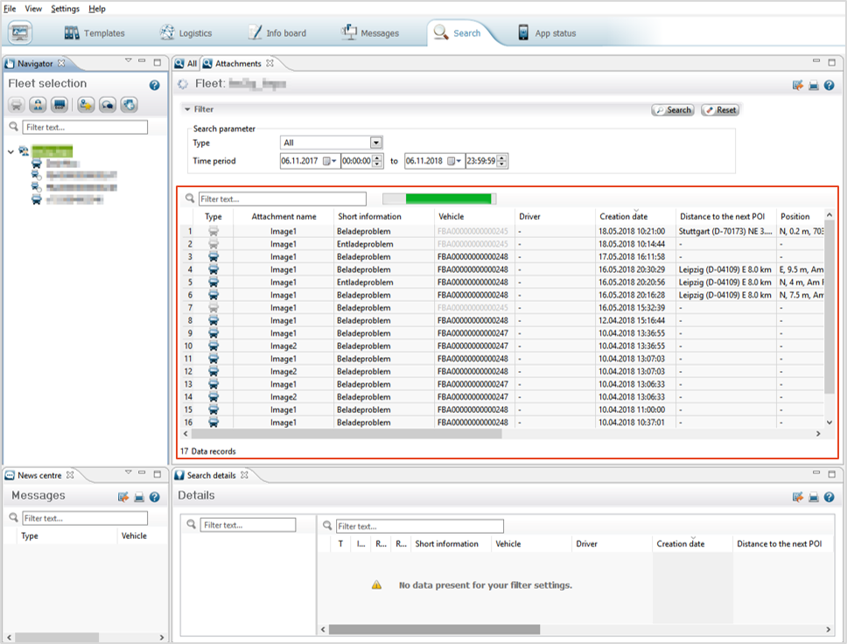This screenshot has height=644, width=847.
Task: Open help for Fleet selection
Action: (155, 86)
